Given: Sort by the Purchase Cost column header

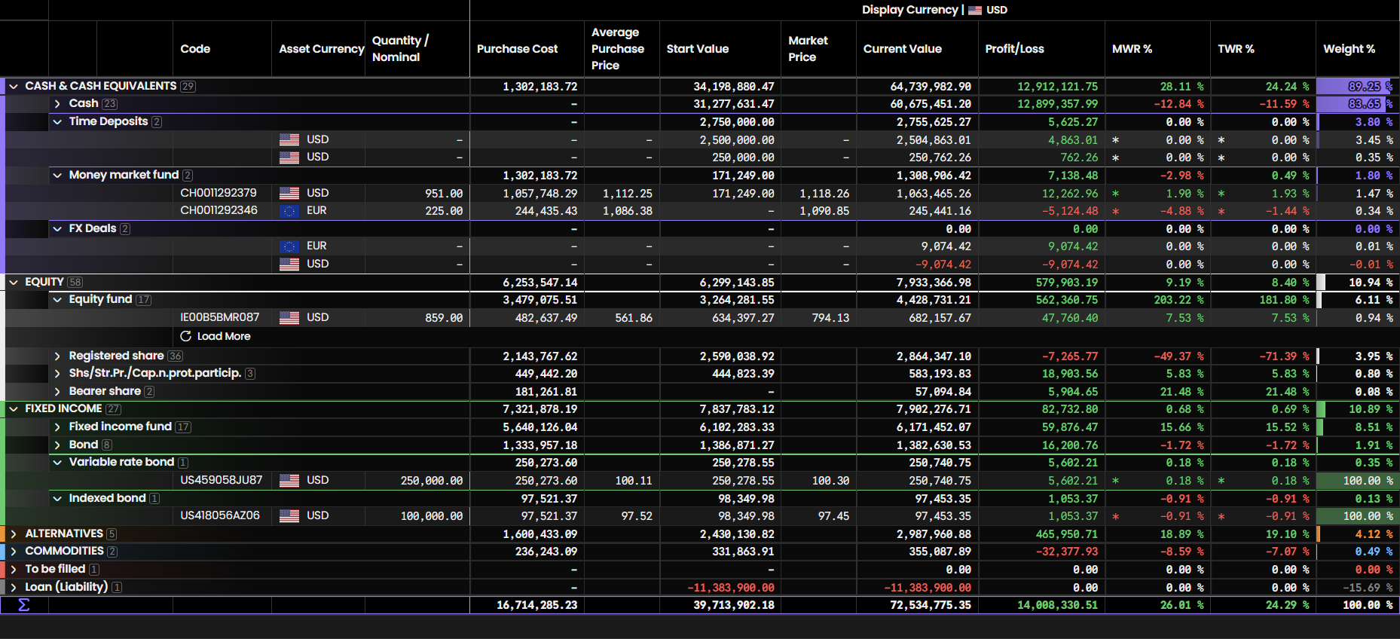Looking at the screenshot, I should 517,49.
